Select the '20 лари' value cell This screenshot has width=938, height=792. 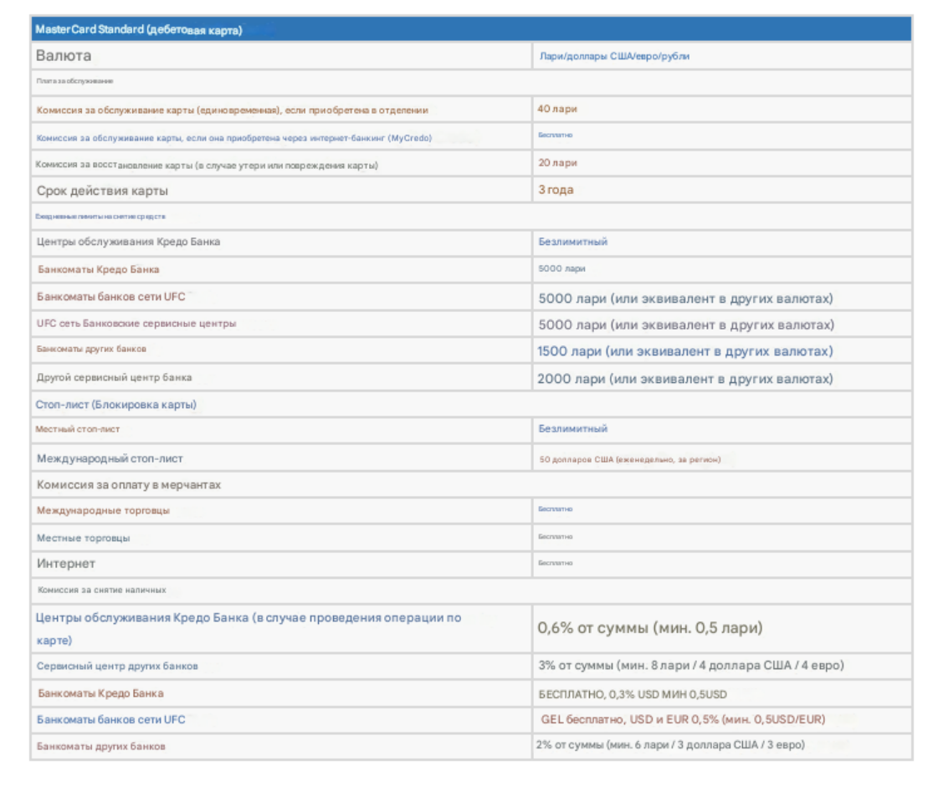(557, 162)
